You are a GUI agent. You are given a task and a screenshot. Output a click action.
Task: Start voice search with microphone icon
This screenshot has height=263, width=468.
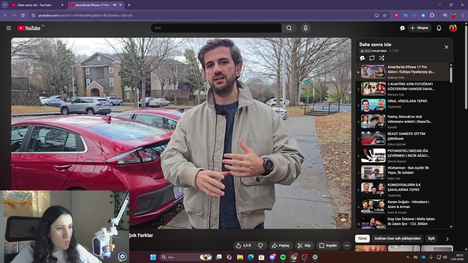tap(306, 28)
